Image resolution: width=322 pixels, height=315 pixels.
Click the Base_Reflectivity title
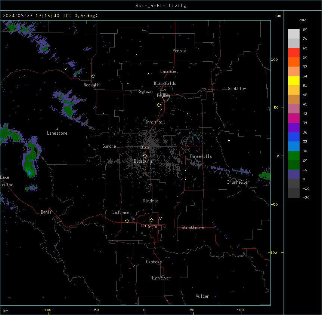161,6
